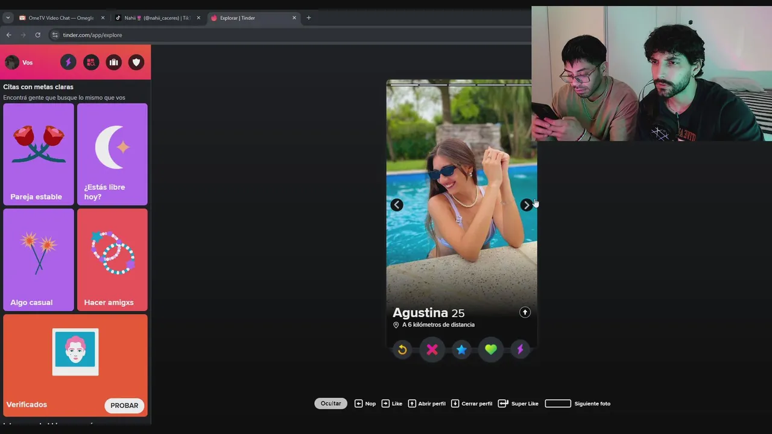Click the up-arrow key Abrir perfil hint
The width and height of the screenshot is (772, 434).
point(426,404)
